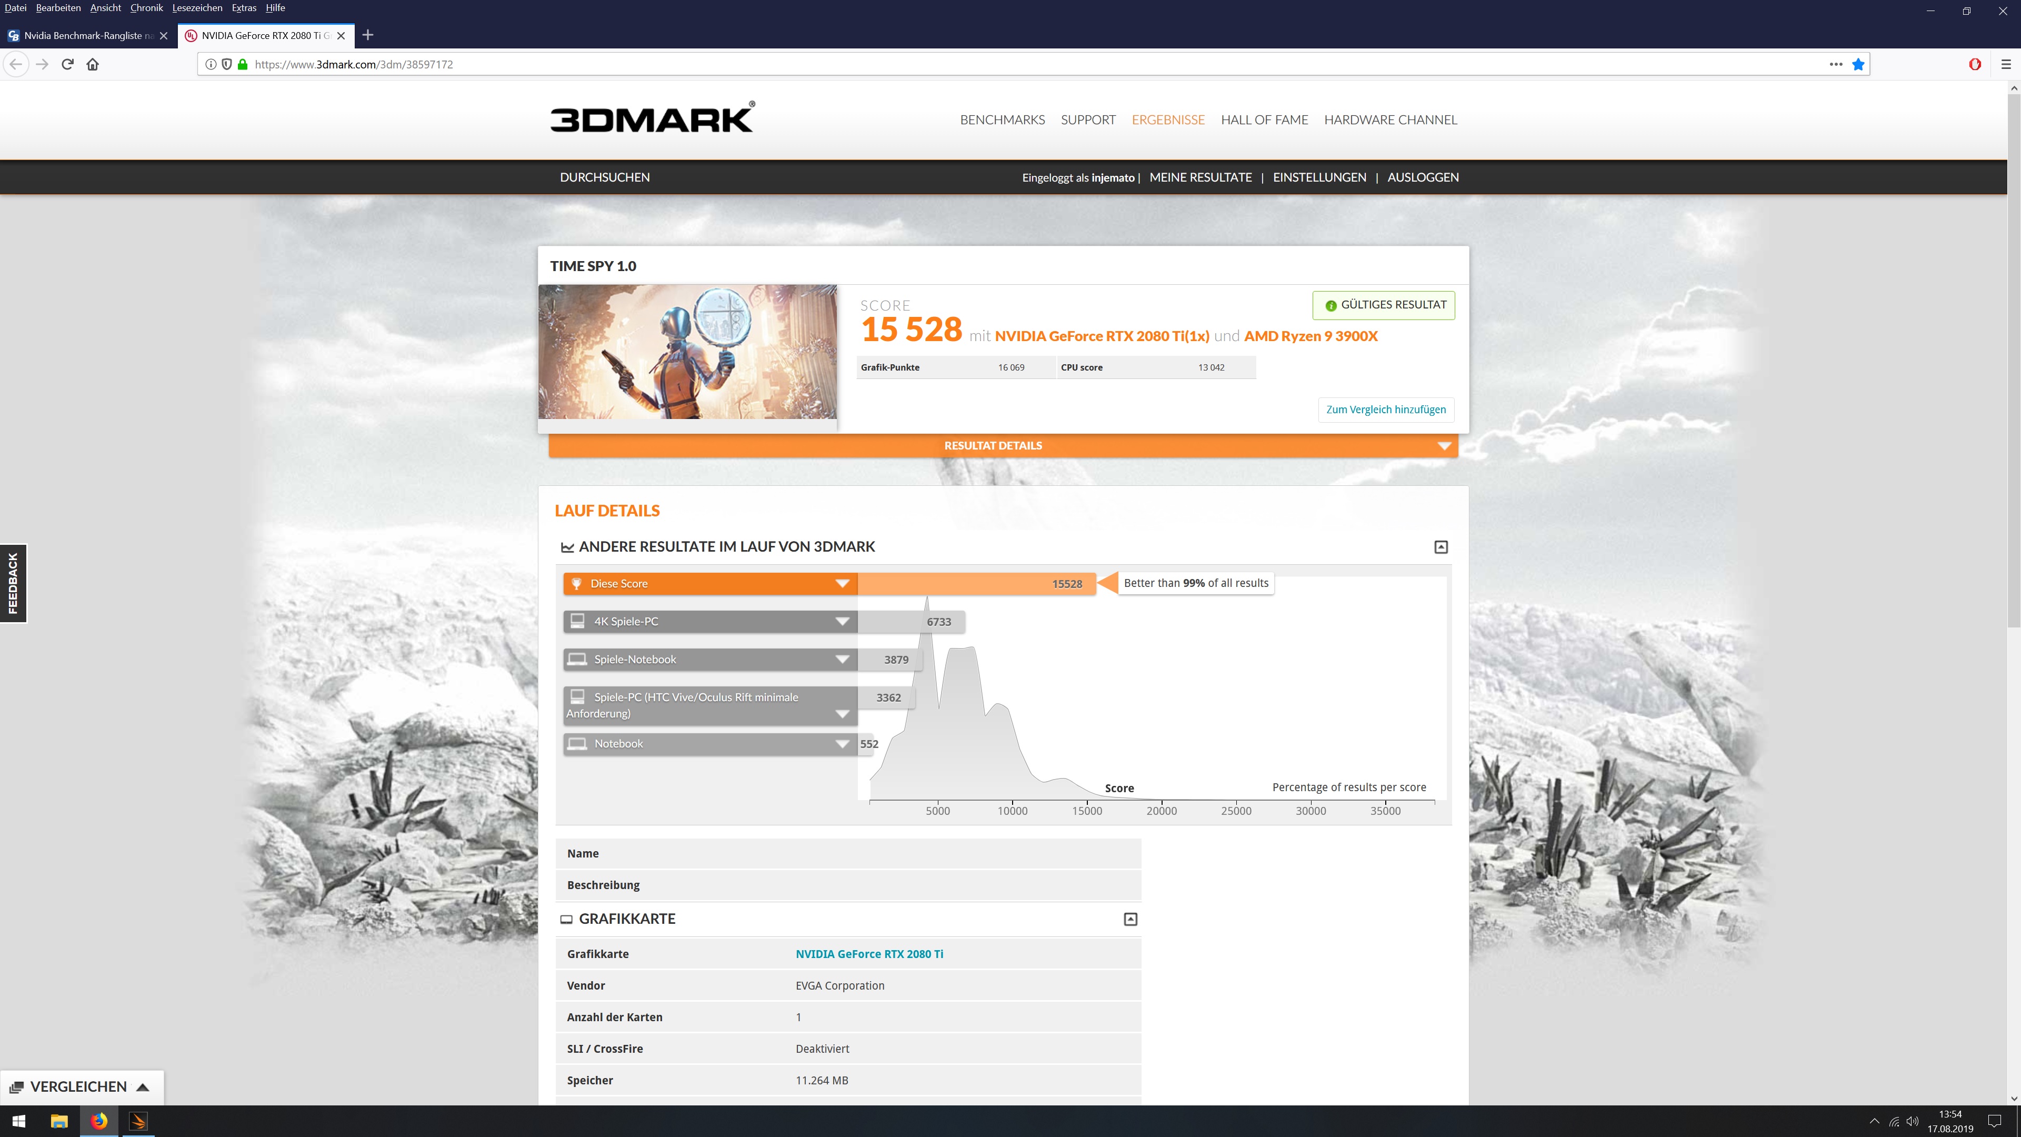Open page actions three-dot icon
Screen dimensions: 2021x1137
coord(1835,64)
